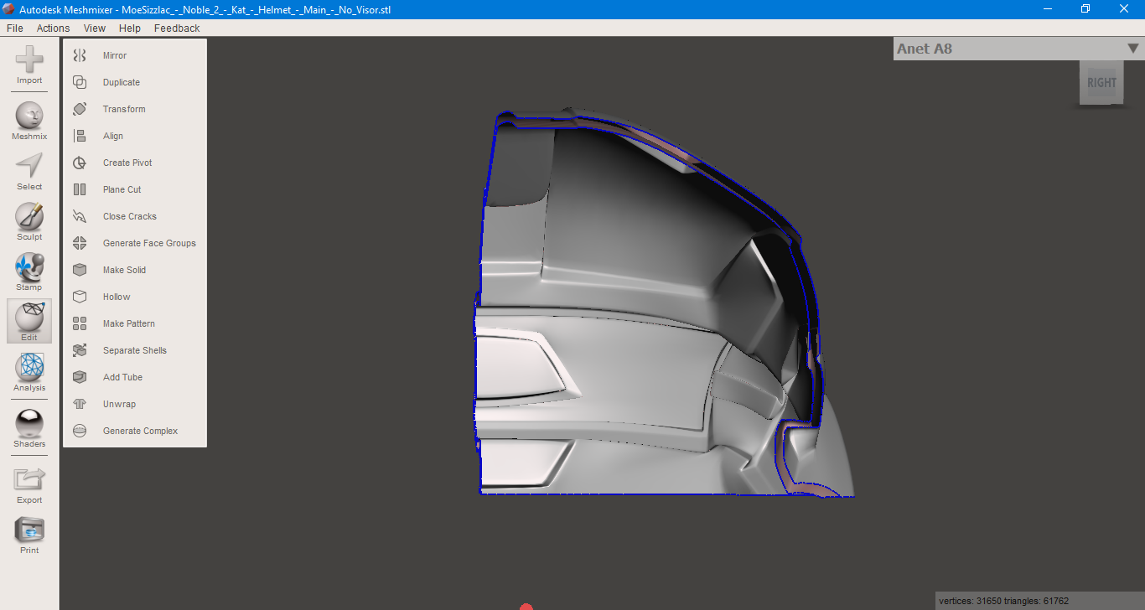The height and width of the screenshot is (610, 1145).
Task: Click the Hollow icon
Action: tap(80, 297)
